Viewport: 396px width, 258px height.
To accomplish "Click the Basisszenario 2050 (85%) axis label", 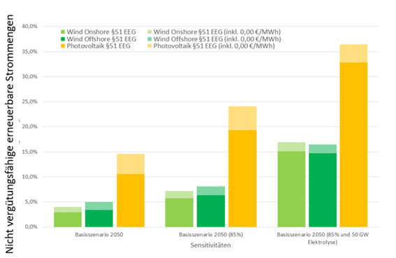I will tap(211, 235).
